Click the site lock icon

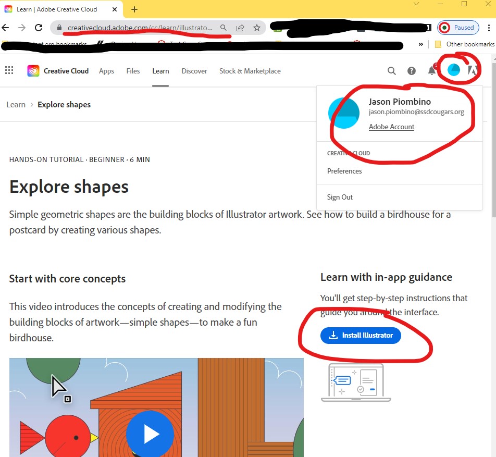tap(59, 28)
